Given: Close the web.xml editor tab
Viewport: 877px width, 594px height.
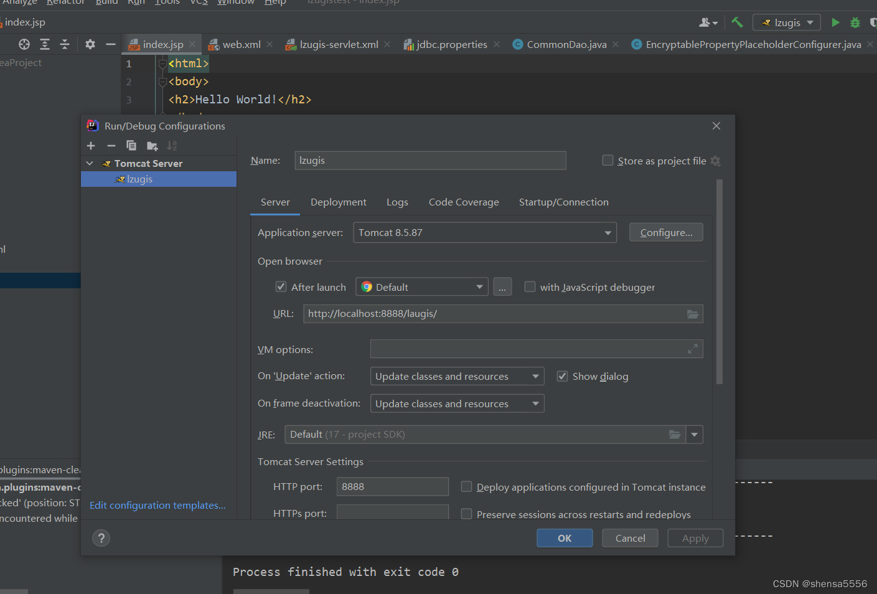Looking at the screenshot, I should coord(270,44).
